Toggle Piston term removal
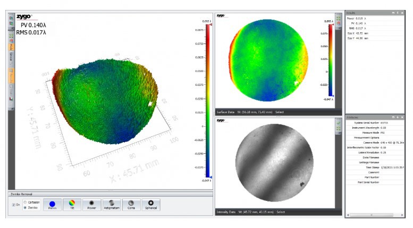Viewport: 413px width, 228px height. pyautogui.click(x=52, y=204)
